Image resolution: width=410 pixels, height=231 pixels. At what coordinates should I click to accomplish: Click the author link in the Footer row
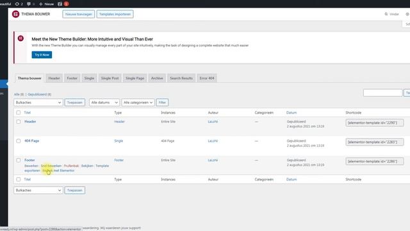pos(213,160)
